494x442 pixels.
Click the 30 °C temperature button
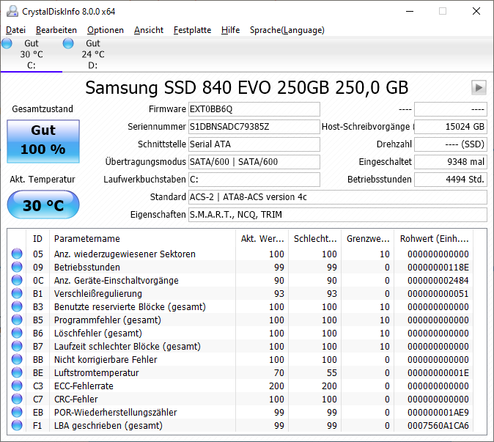pos(43,205)
